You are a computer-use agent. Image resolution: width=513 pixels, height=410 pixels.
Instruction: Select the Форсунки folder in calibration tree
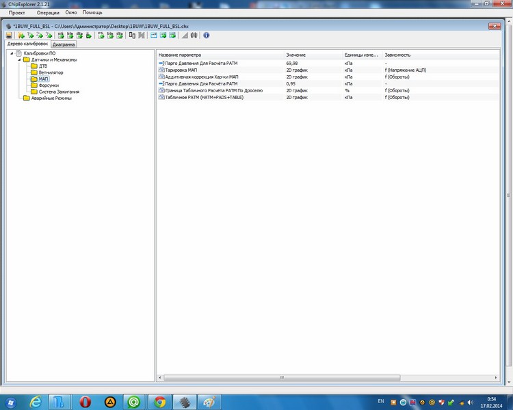coord(48,85)
